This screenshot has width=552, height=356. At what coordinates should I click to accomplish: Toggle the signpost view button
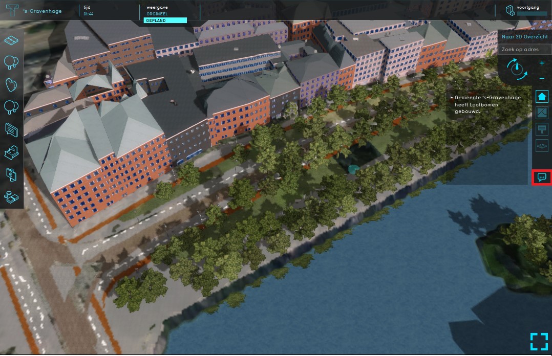[x=542, y=129]
